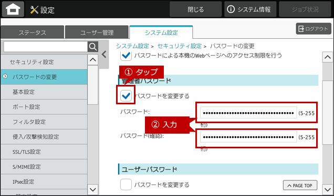The image size is (334, 196).
Task: Click ログアウト button
Action: point(314,29)
